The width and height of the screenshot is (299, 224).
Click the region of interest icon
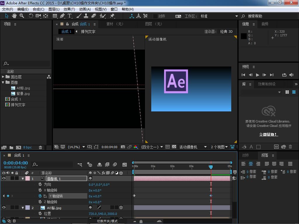[168, 147]
